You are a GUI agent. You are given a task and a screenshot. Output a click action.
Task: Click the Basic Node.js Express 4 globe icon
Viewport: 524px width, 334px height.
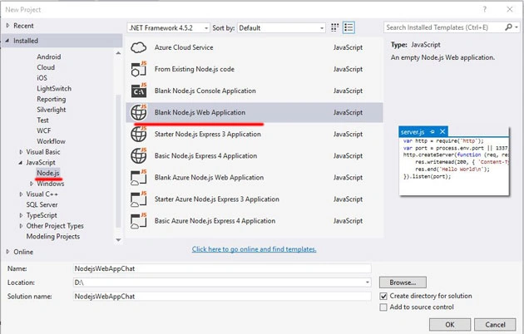[139, 155]
